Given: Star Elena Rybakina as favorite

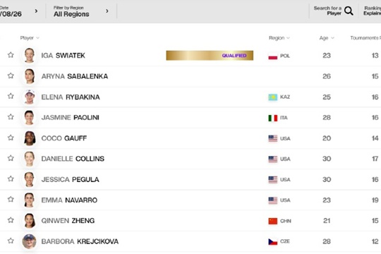Looking at the screenshot, I should pos(11,96).
